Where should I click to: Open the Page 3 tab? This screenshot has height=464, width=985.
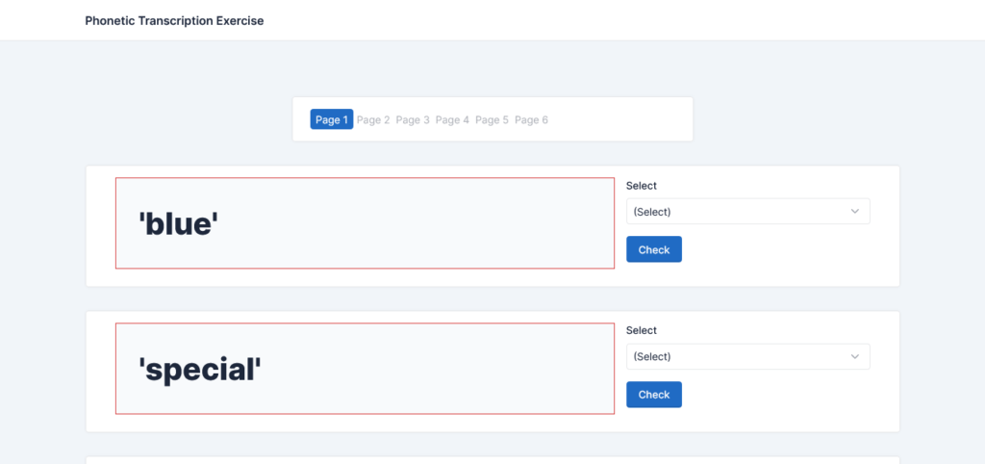[413, 119]
